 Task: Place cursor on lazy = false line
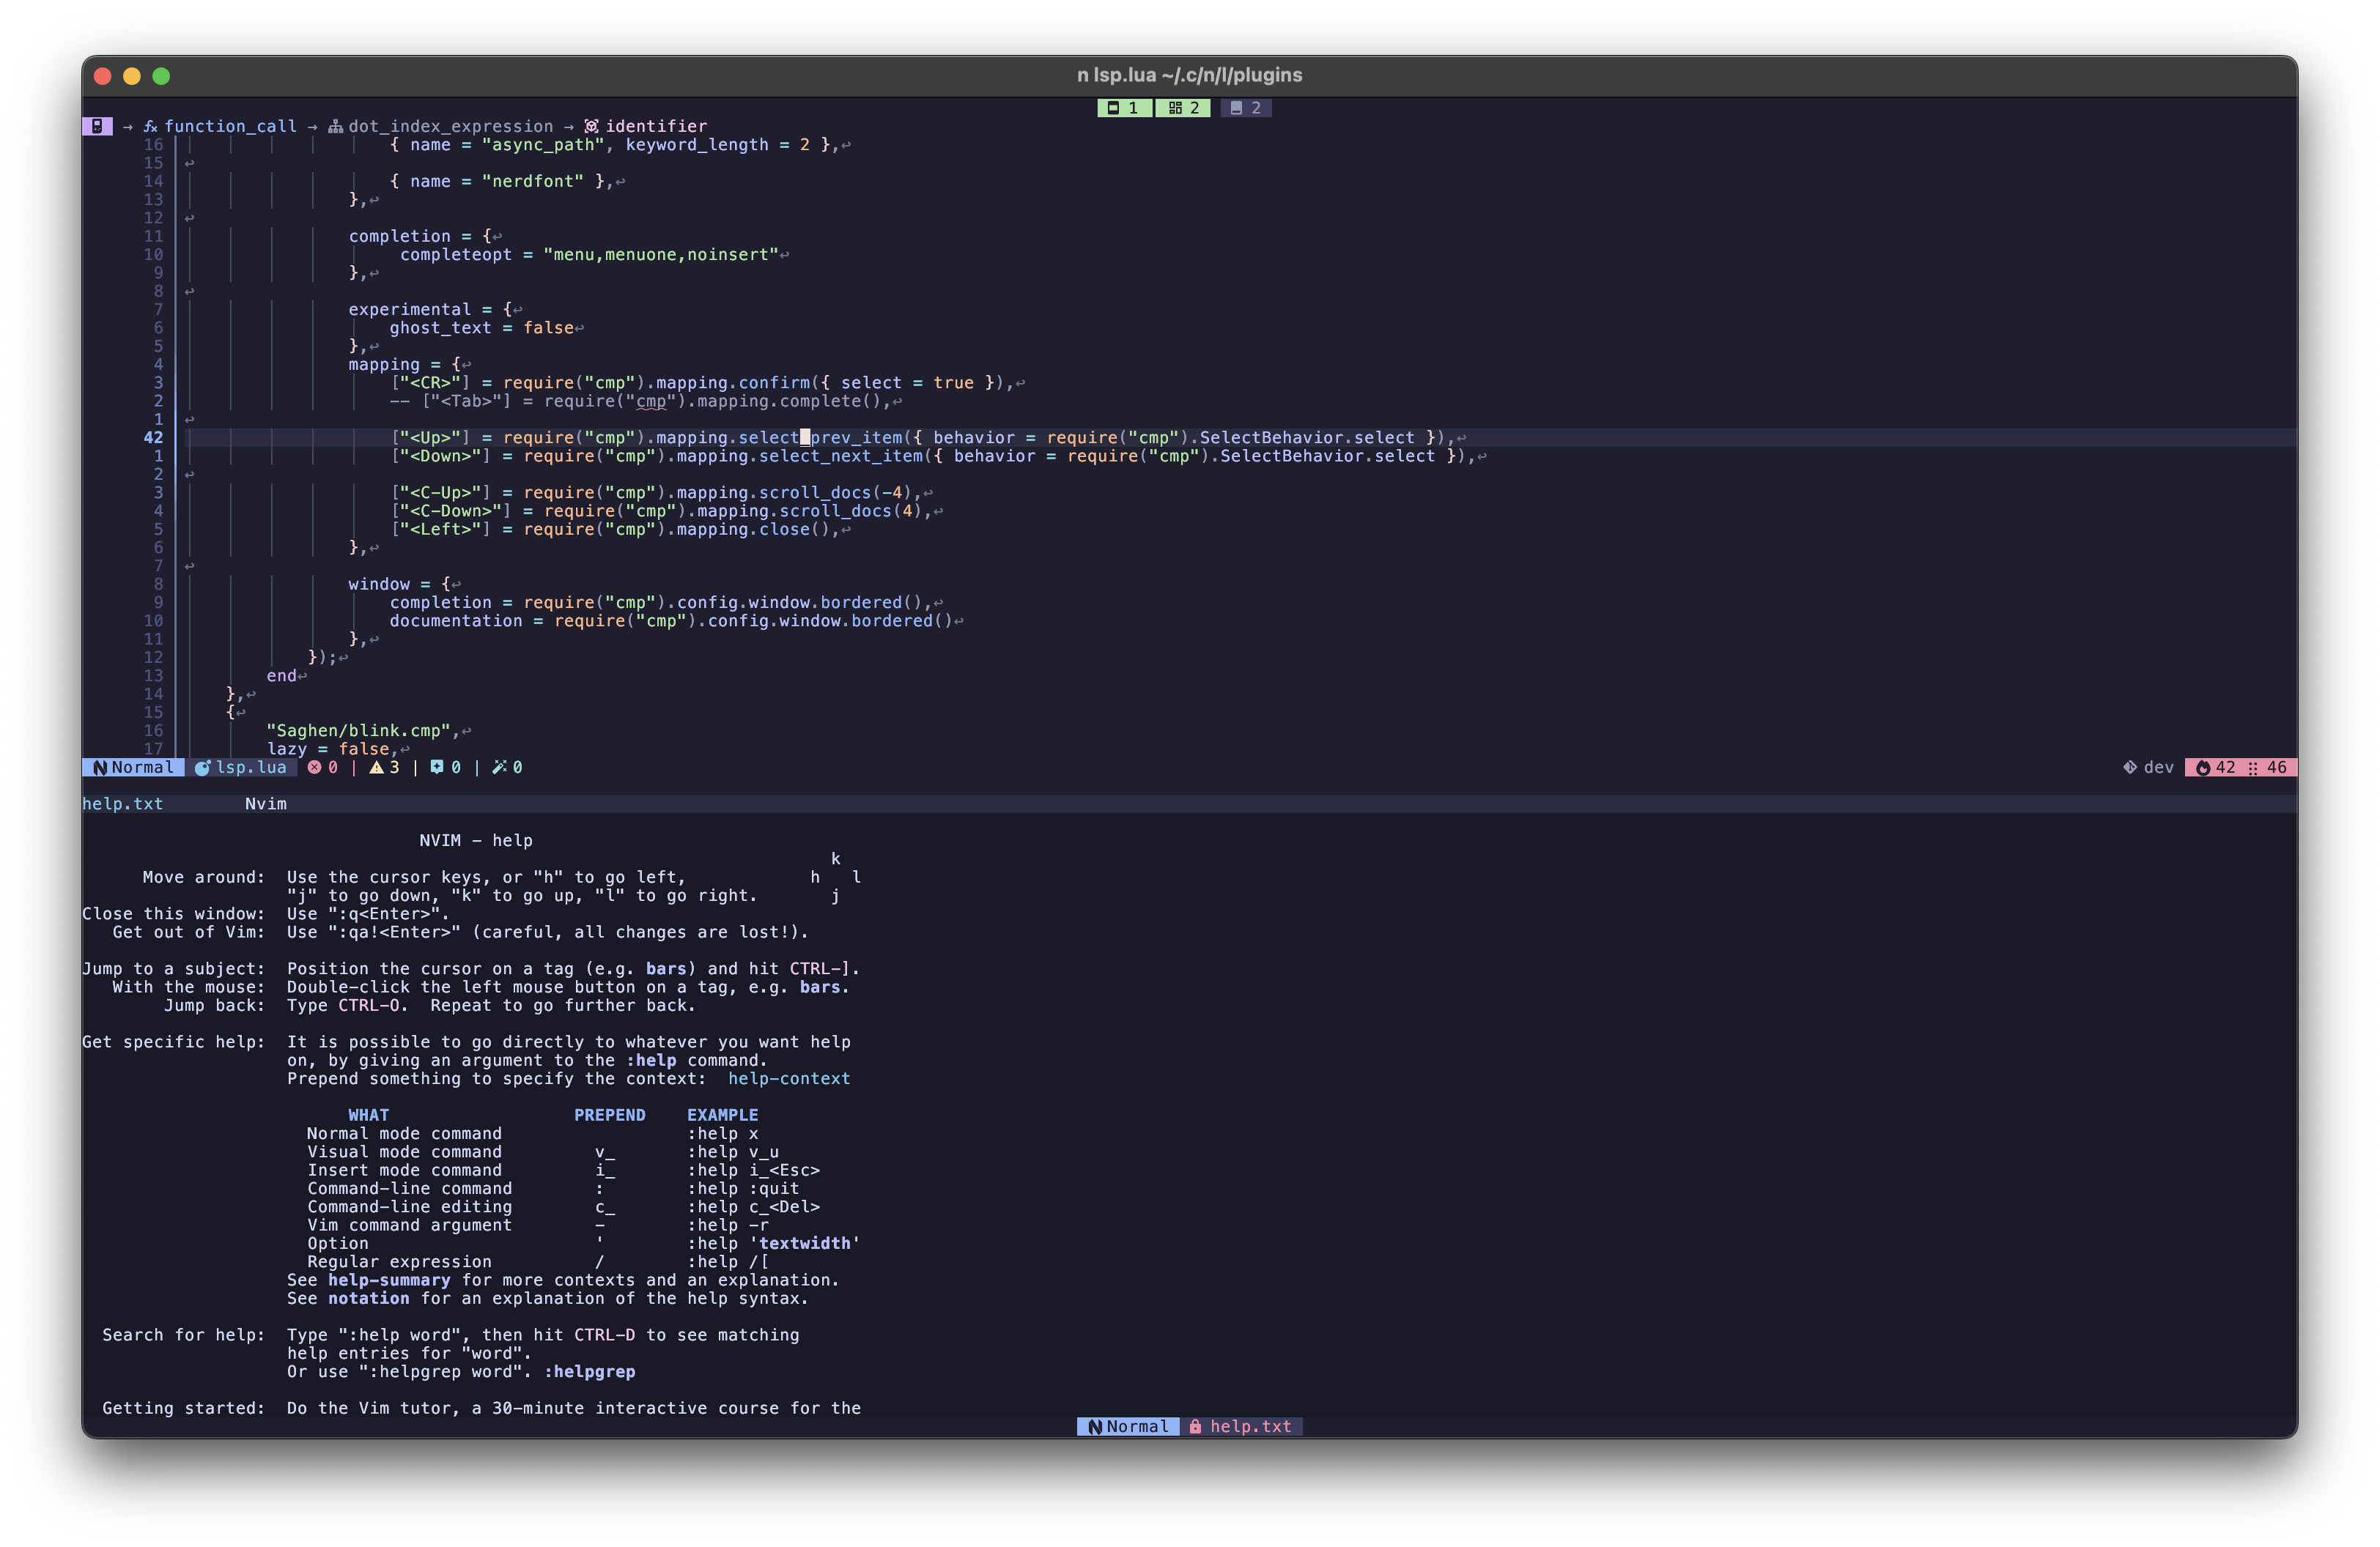tap(332, 749)
